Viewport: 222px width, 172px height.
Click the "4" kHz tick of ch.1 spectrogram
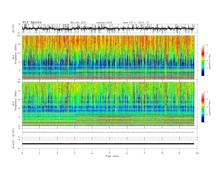tap(19, 62)
